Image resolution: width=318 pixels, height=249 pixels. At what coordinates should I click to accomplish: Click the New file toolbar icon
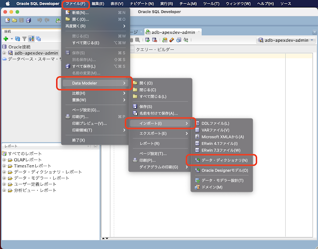tap(7, 20)
